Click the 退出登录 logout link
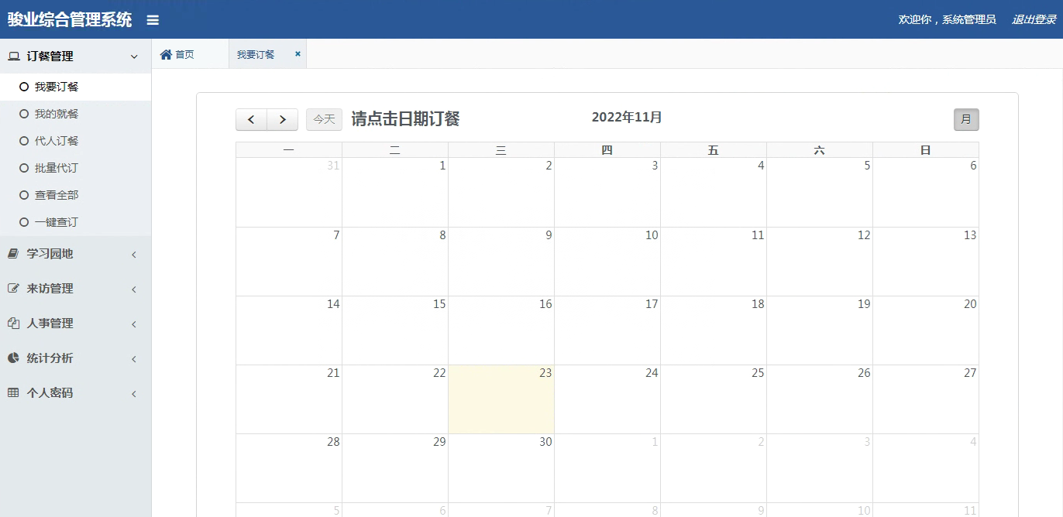This screenshot has width=1063, height=517. pyautogui.click(x=1034, y=19)
